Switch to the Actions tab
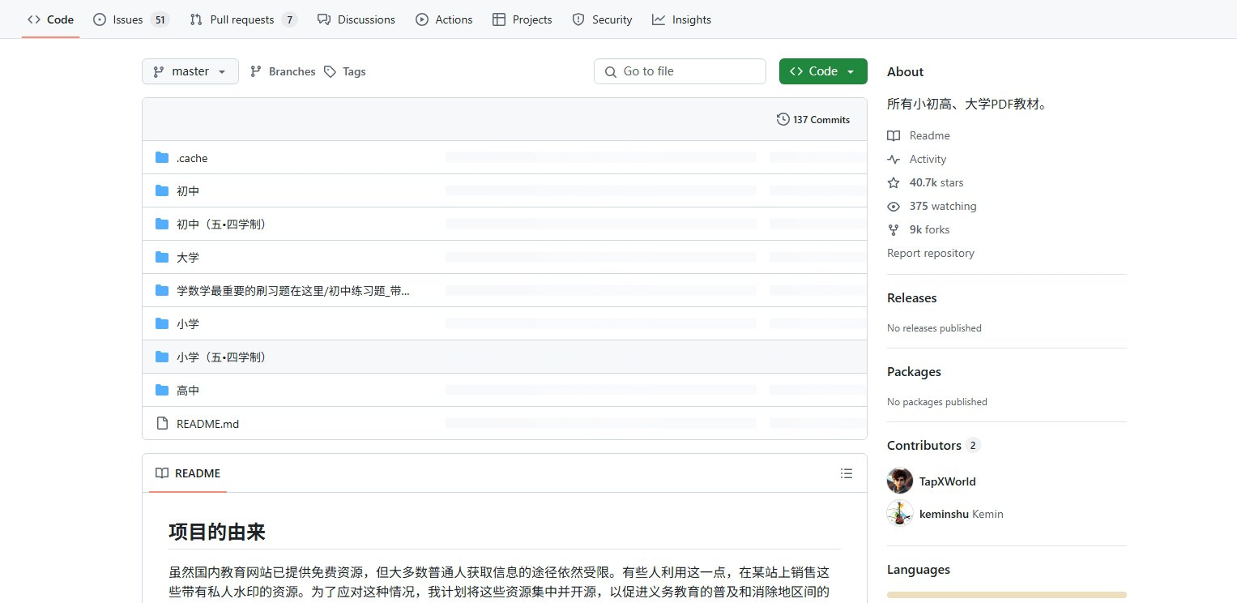 pos(444,19)
